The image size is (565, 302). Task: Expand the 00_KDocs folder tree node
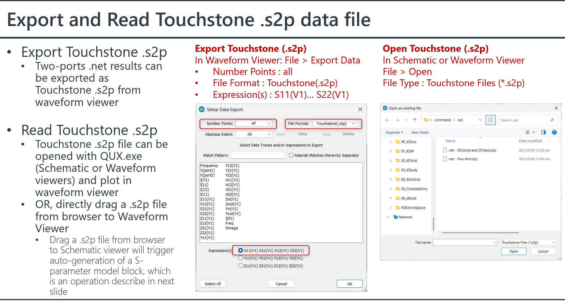[390, 142]
